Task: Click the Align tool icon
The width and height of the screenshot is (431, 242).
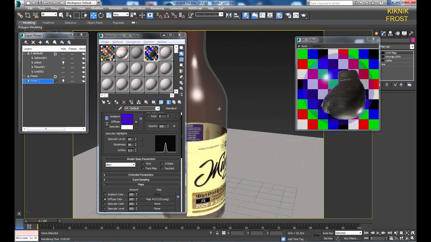Action: pos(236,15)
